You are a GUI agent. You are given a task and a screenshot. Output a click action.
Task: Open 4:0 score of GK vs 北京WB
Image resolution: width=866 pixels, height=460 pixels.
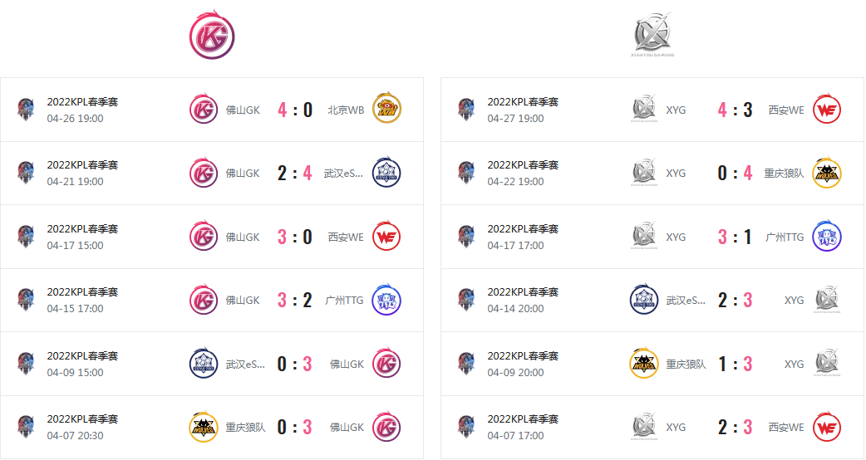pyautogui.click(x=295, y=110)
